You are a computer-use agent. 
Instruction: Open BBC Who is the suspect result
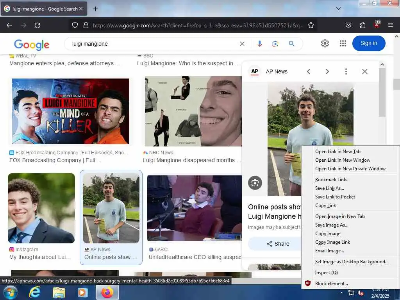pyautogui.click(x=188, y=64)
